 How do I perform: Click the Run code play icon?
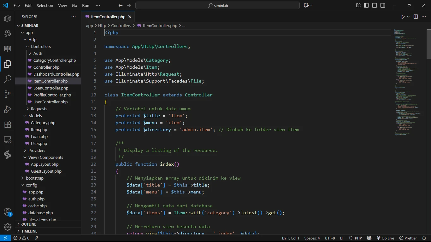click(403, 17)
